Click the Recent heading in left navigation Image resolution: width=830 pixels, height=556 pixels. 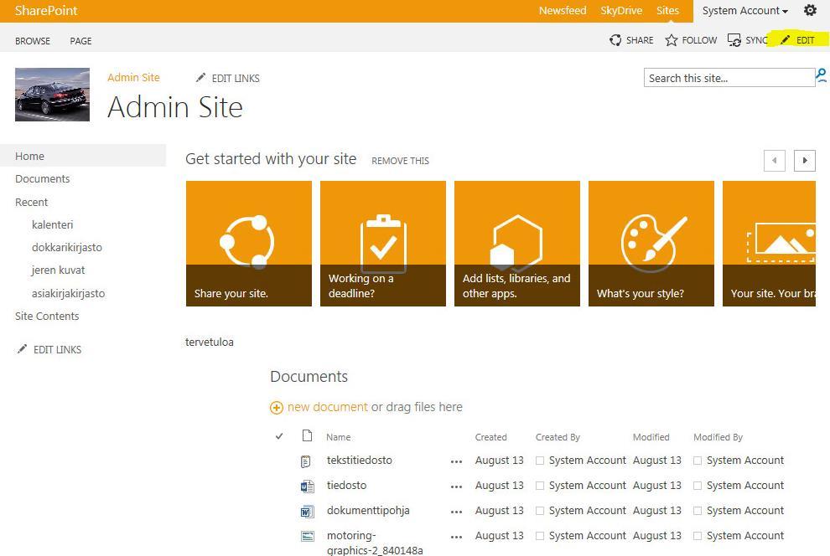point(31,202)
